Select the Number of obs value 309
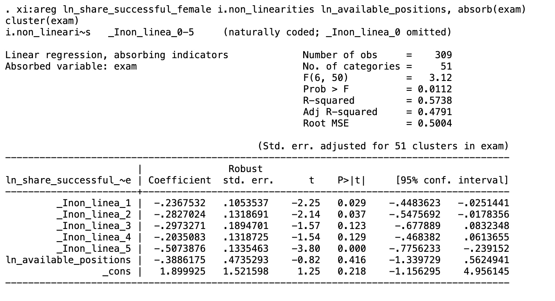The width and height of the screenshot is (555, 301). click(x=443, y=55)
